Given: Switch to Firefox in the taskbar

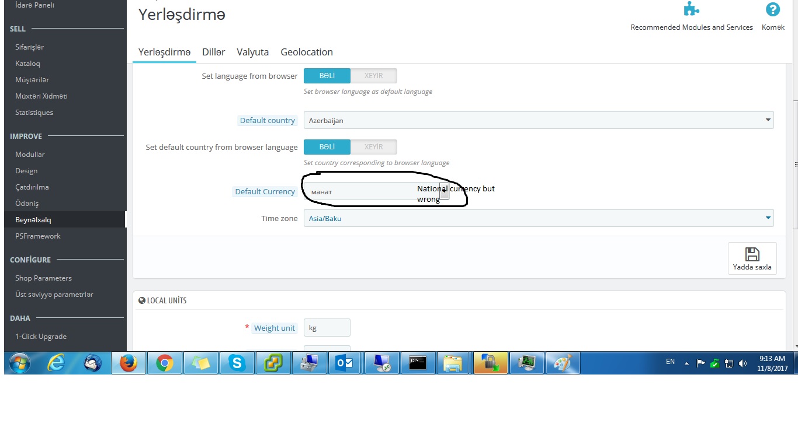Looking at the screenshot, I should pyautogui.click(x=128, y=363).
